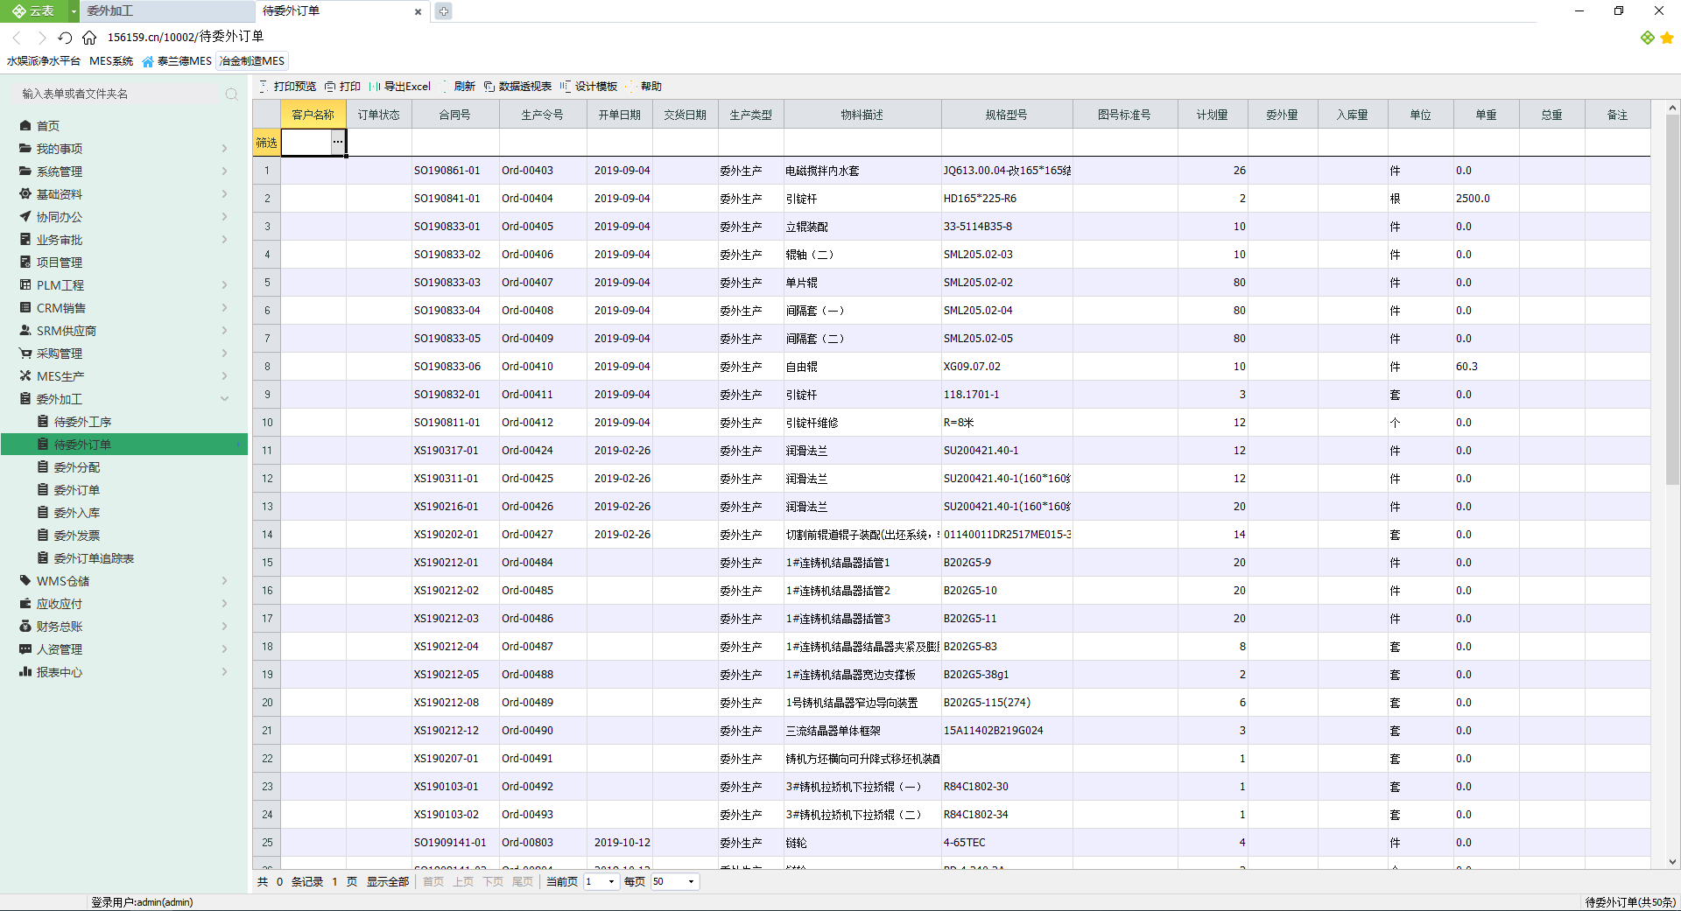Expand 系统管理 menu chevron
This screenshot has height=911, width=1681.
(225, 172)
